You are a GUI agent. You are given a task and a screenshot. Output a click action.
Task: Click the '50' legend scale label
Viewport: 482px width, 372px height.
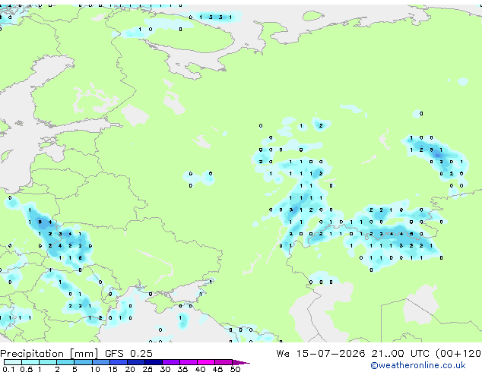point(235,369)
